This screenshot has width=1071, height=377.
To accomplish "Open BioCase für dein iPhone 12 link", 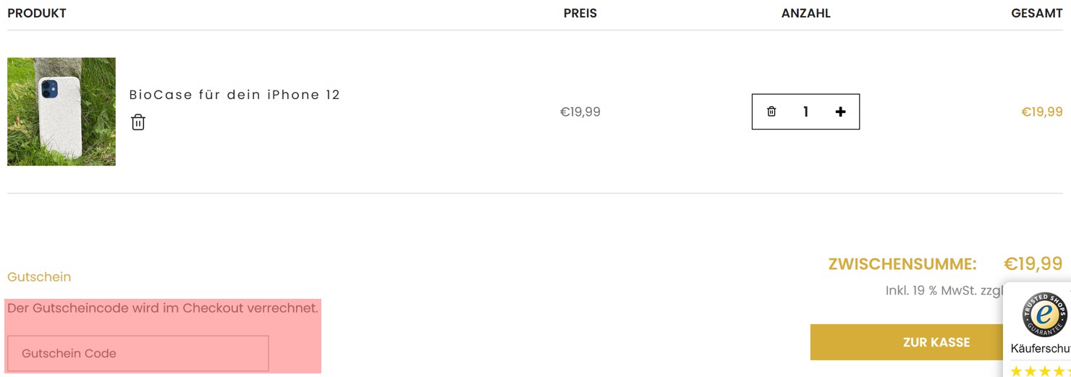I will [234, 95].
